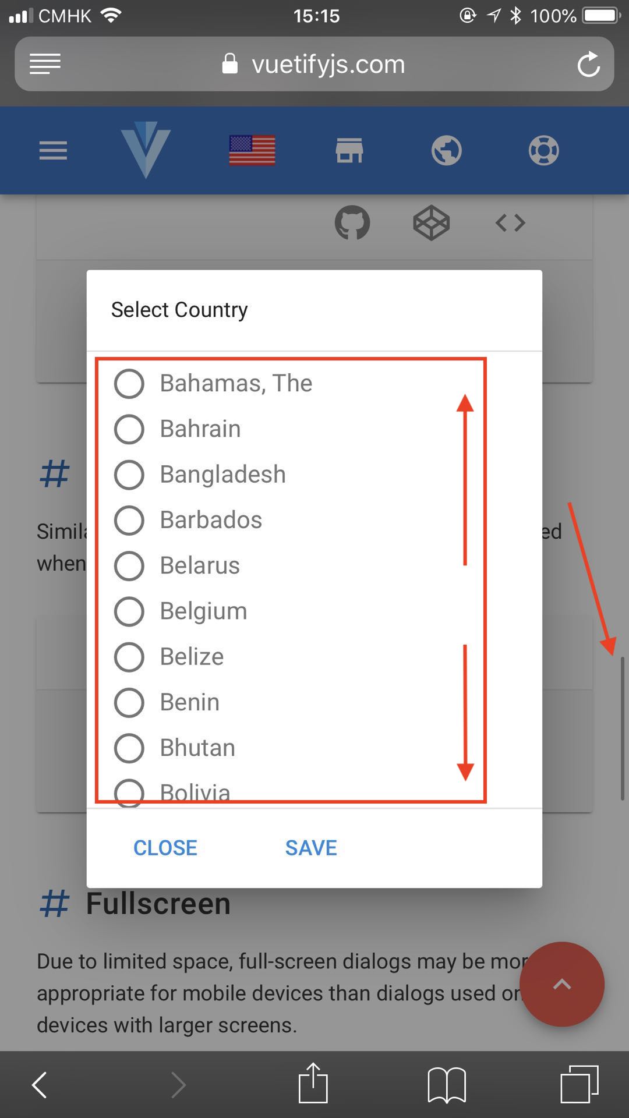Click the Vuetify logo

(146, 150)
